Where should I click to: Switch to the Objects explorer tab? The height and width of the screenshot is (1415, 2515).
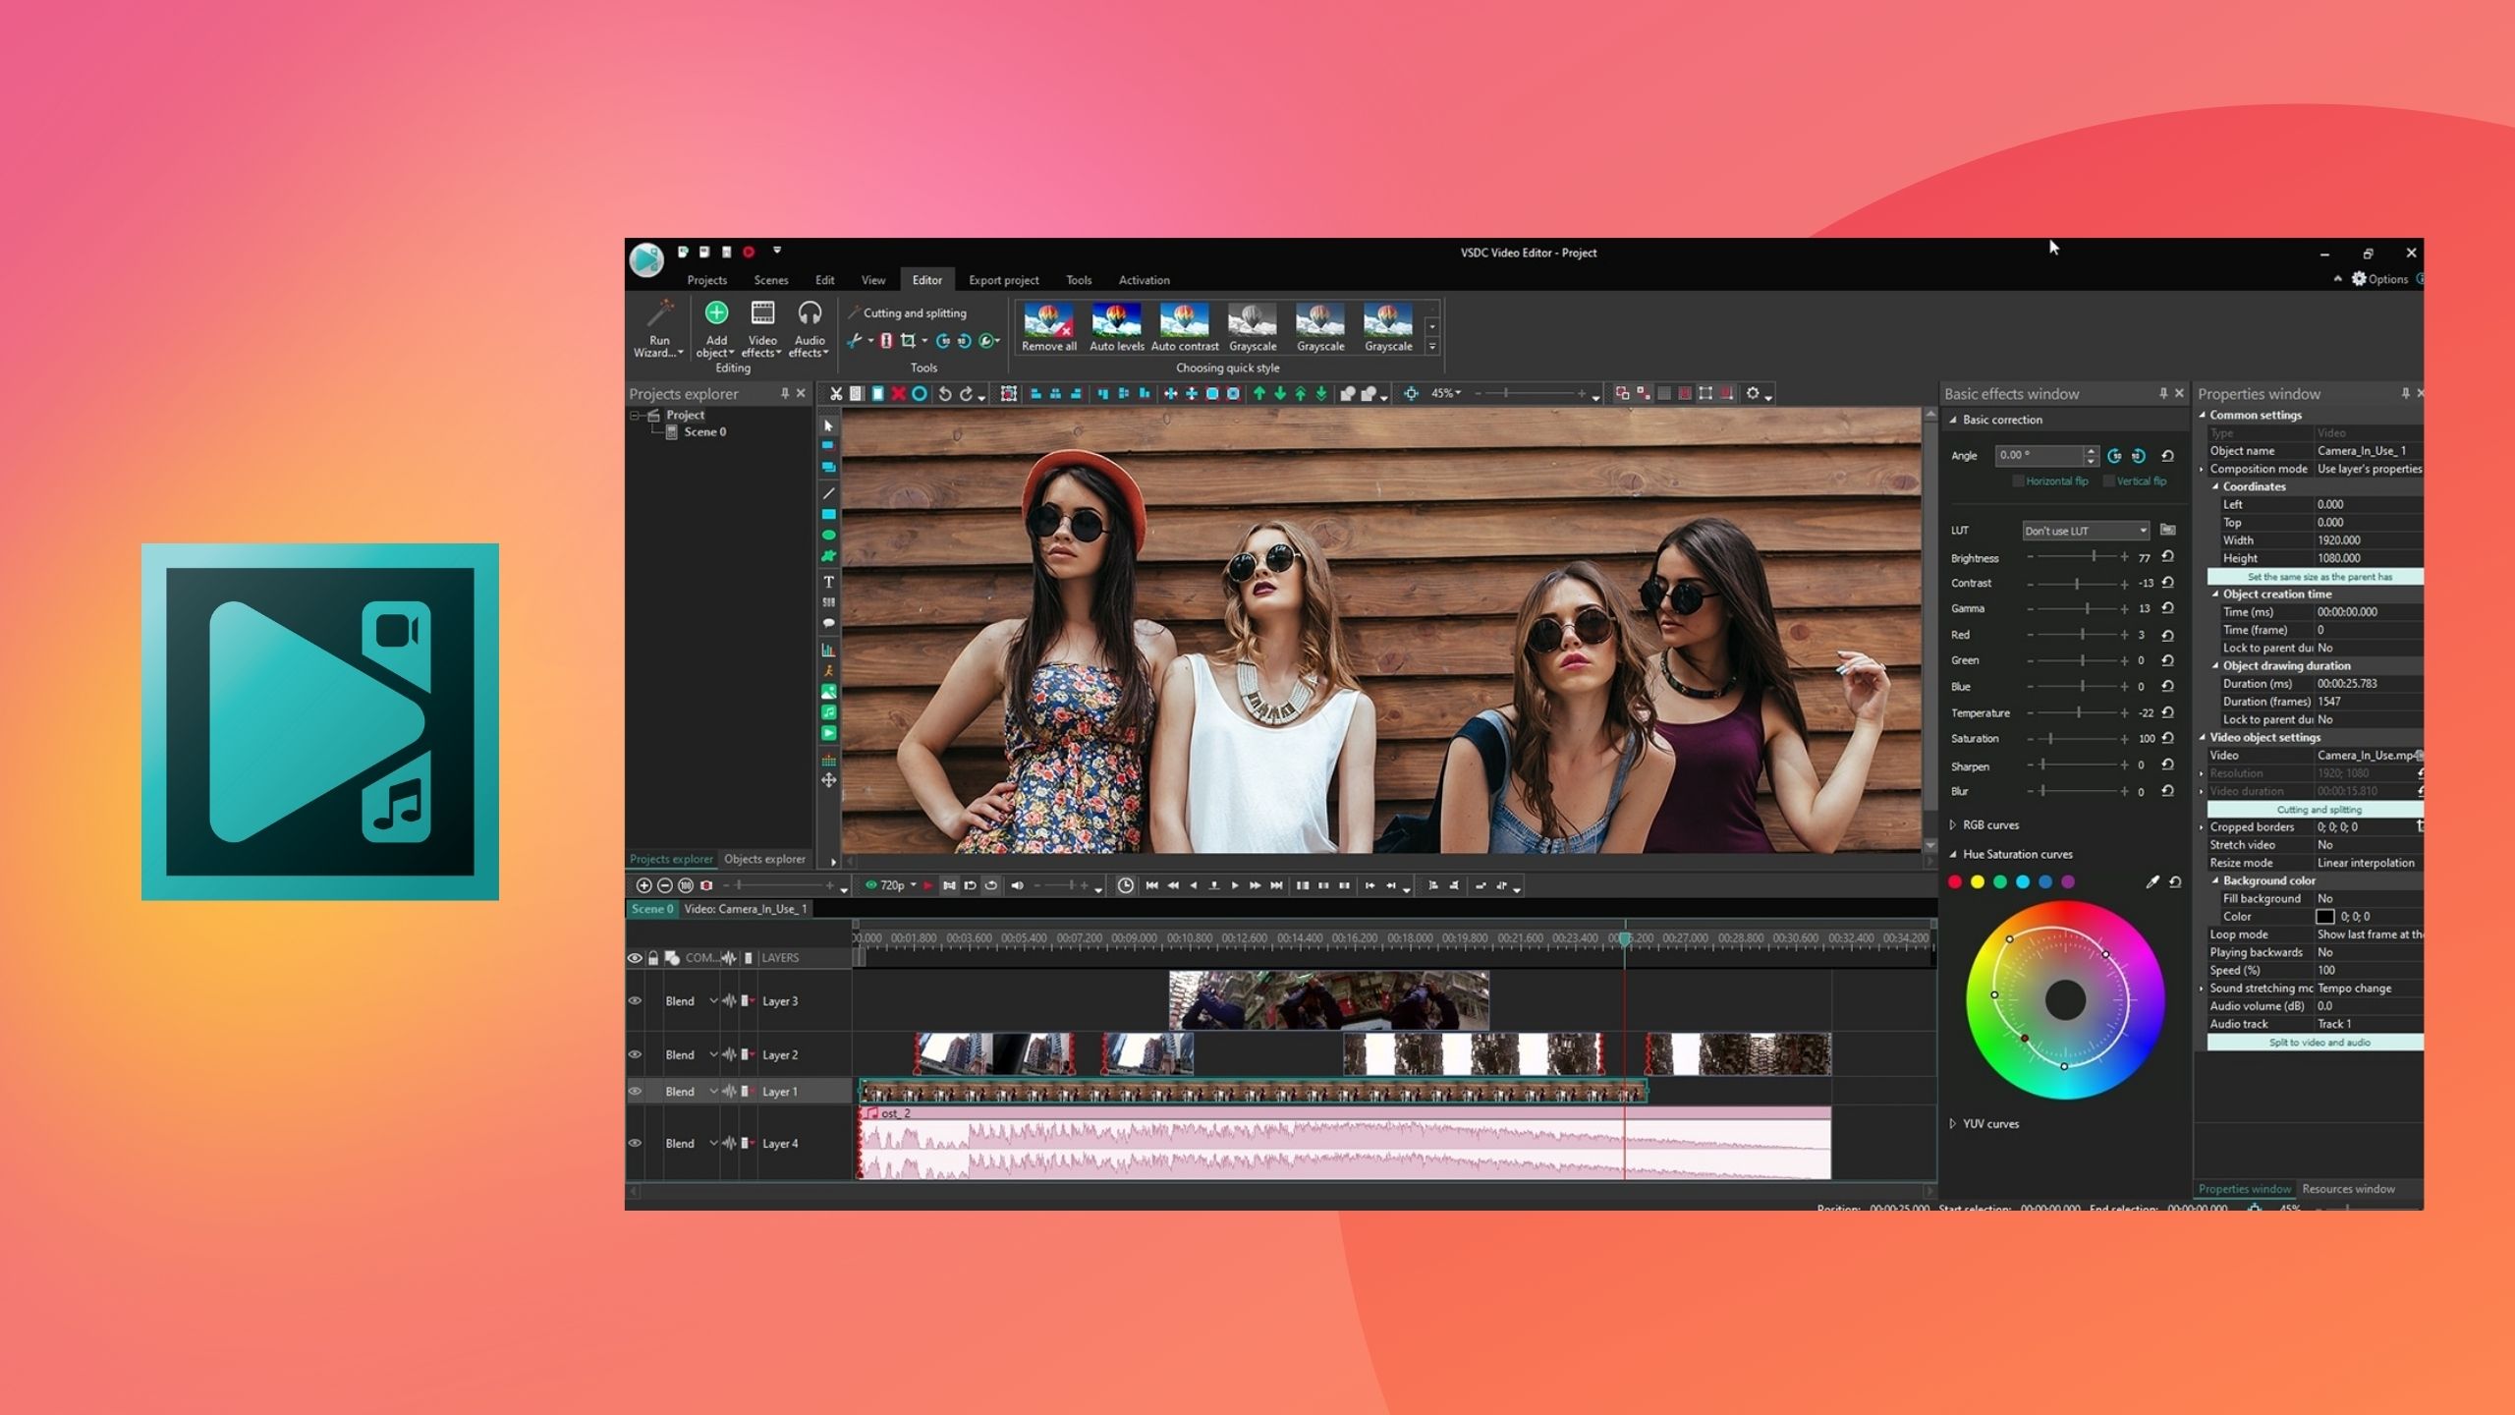[x=764, y=859]
